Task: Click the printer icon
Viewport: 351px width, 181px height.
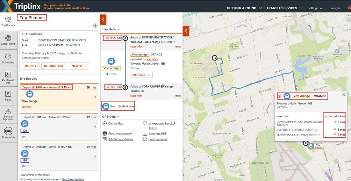Action: (104, 134)
